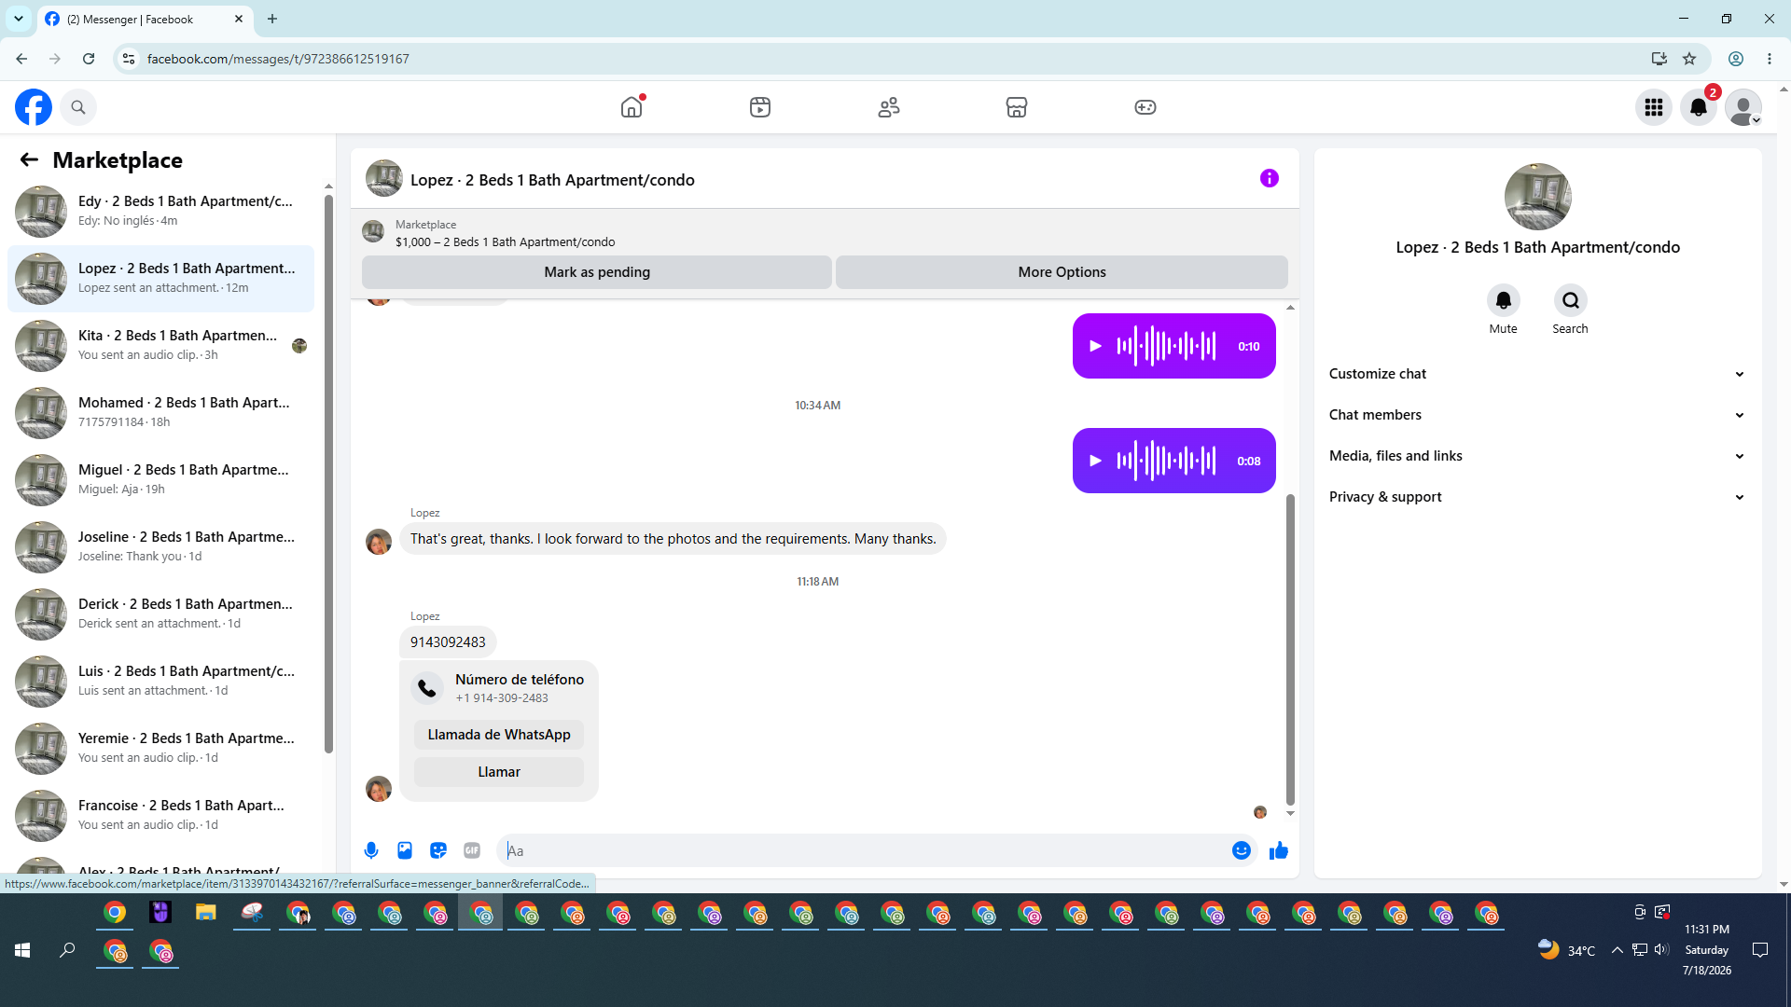Send a thumbs-up like
Screen dimensions: 1791x1007
click(x=1279, y=850)
